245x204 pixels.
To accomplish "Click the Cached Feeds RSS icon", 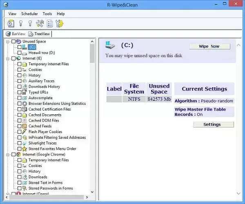I will click(25, 126).
